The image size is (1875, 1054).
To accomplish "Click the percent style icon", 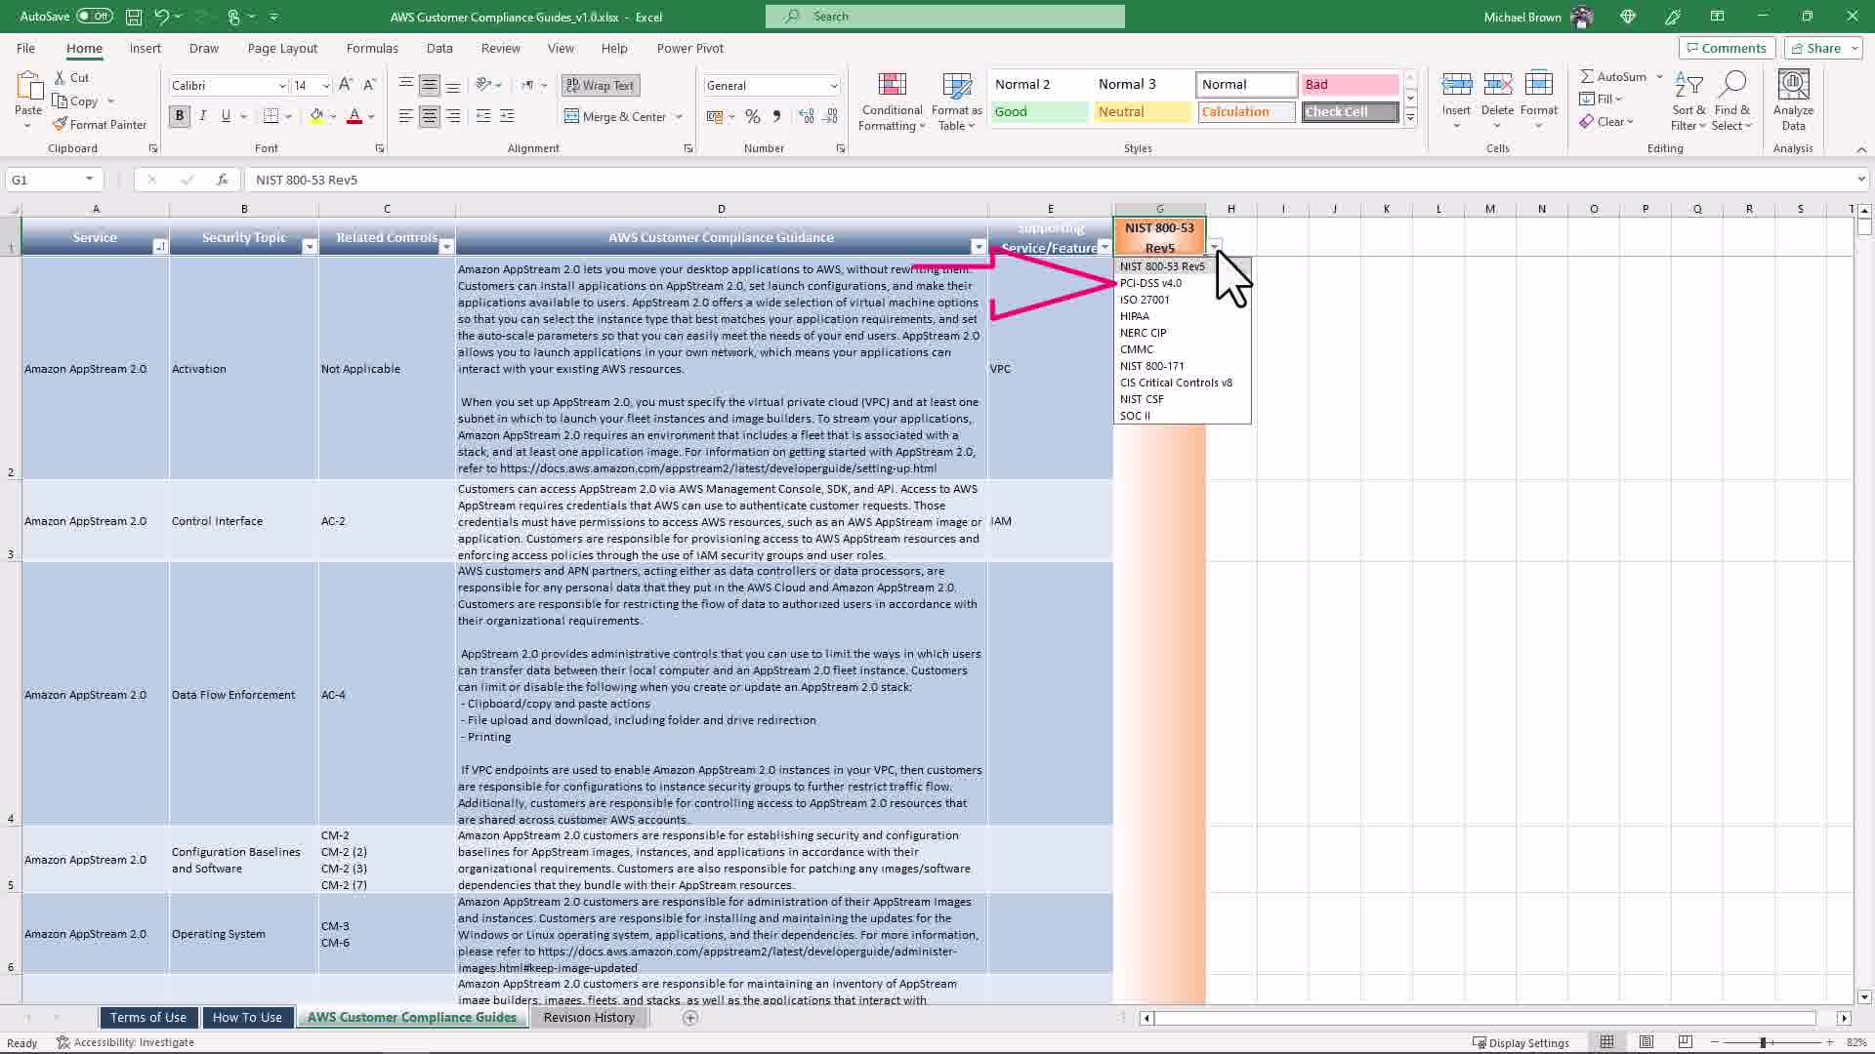I will click(x=752, y=116).
